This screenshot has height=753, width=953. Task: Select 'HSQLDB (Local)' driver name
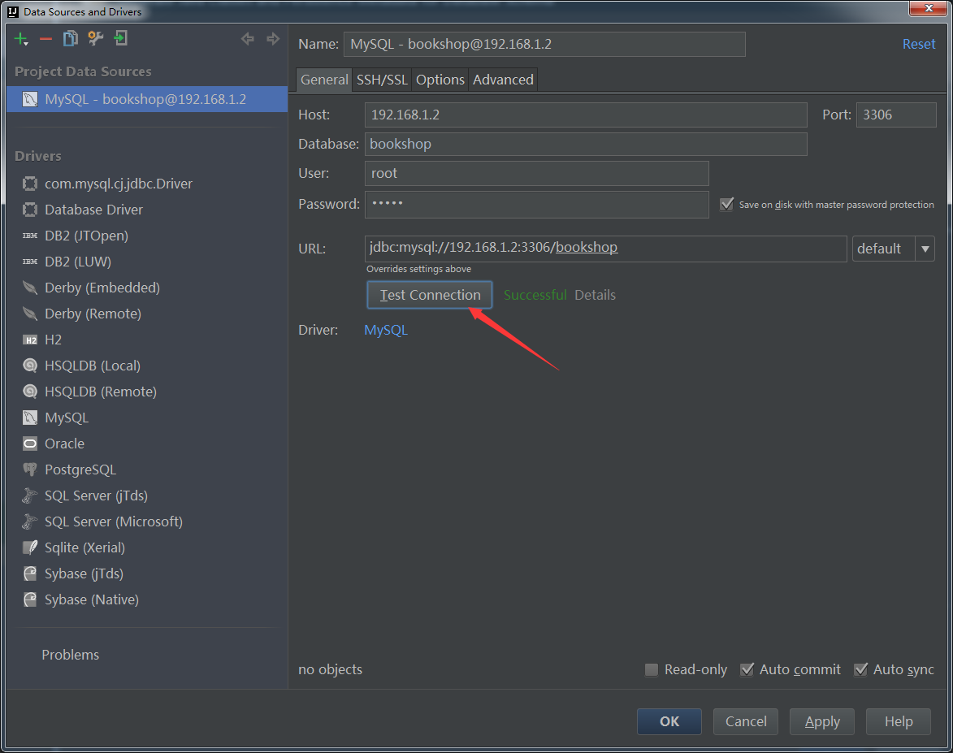click(93, 366)
